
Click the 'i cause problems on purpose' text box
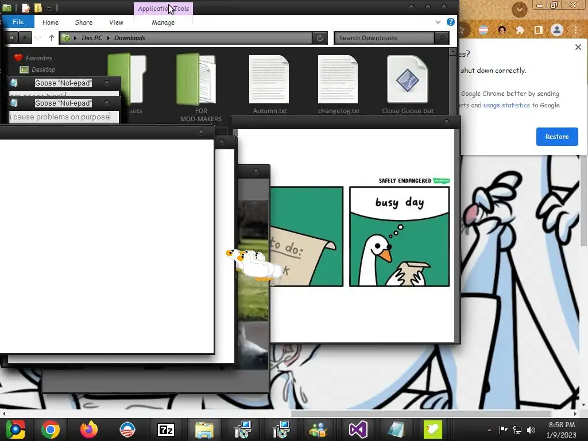click(63, 117)
